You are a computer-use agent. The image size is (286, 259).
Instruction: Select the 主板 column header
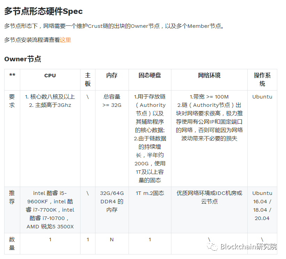[x=87, y=80]
